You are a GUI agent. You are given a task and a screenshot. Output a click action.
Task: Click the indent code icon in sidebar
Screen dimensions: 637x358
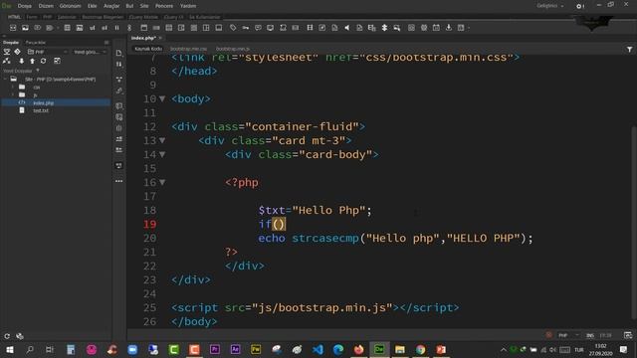[119, 139]
